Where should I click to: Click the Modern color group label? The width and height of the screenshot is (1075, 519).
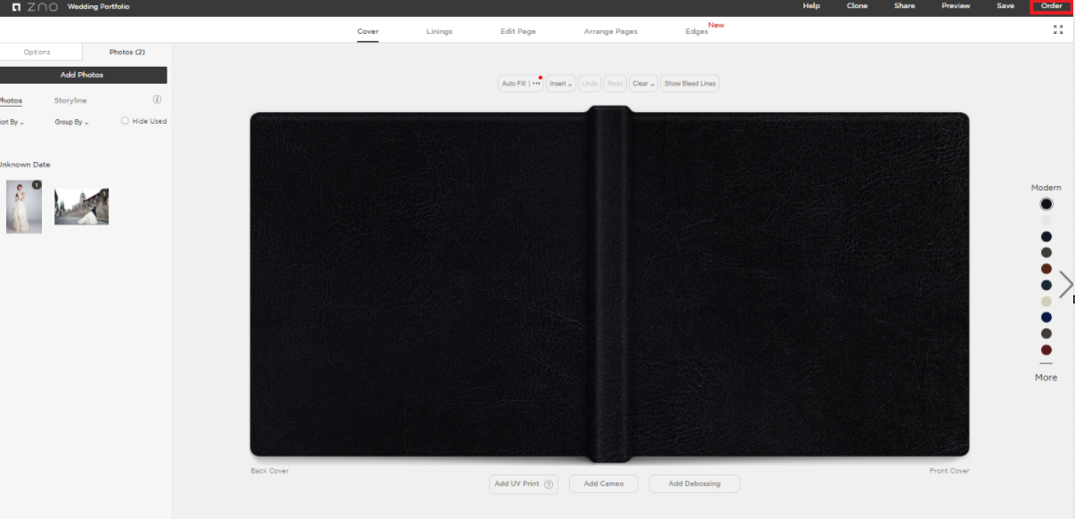coord(1046,188)
